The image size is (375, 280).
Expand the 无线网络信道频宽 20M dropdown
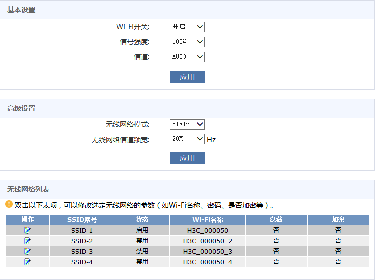[x=187, y=139]
